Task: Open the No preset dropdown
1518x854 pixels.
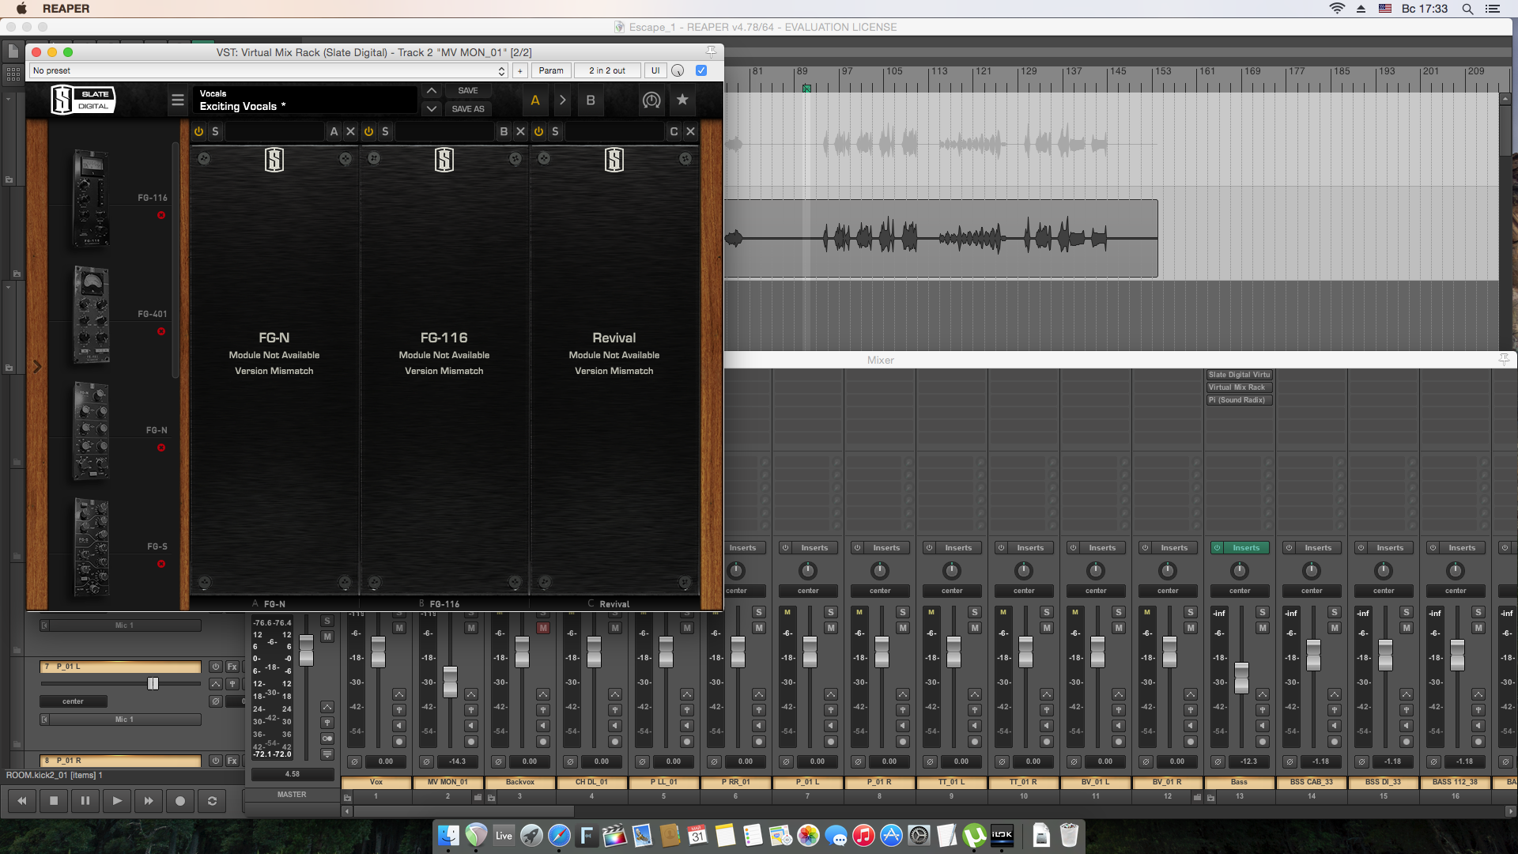Action: tap(269, 70)
